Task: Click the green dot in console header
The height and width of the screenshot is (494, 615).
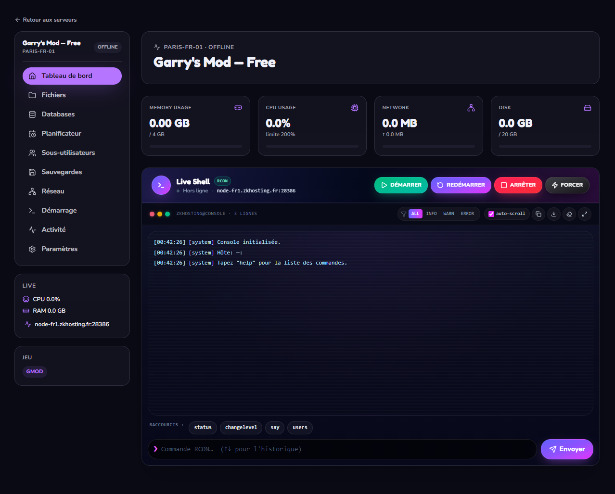Action: (167, 214)
